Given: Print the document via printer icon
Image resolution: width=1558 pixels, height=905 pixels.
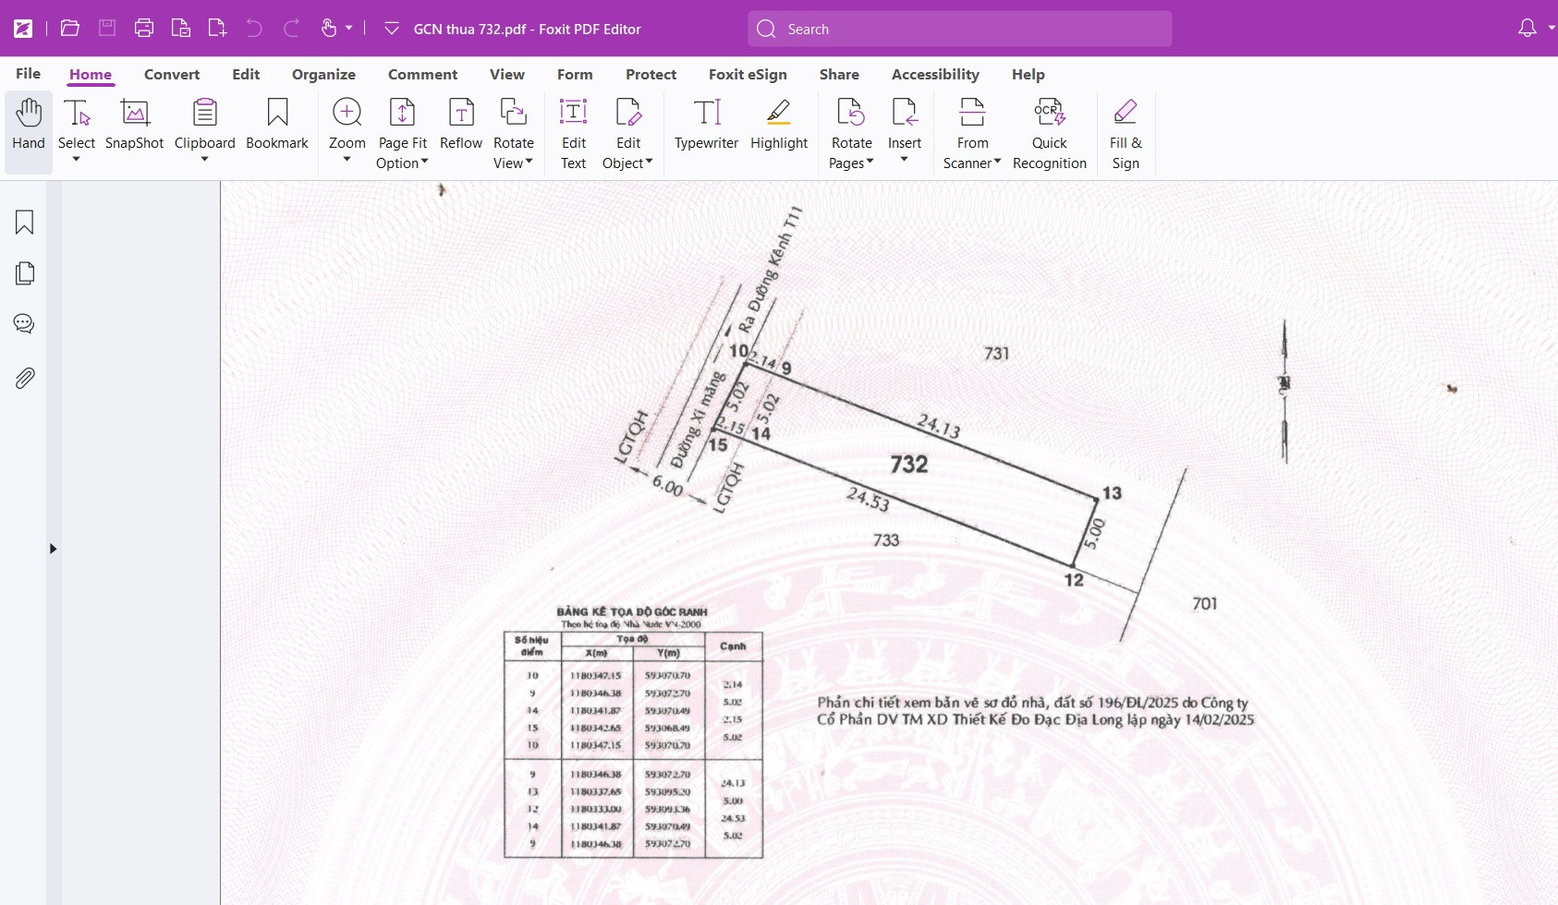Looking at the screenshot, I should pyautogui.click(x=144, y=29).
